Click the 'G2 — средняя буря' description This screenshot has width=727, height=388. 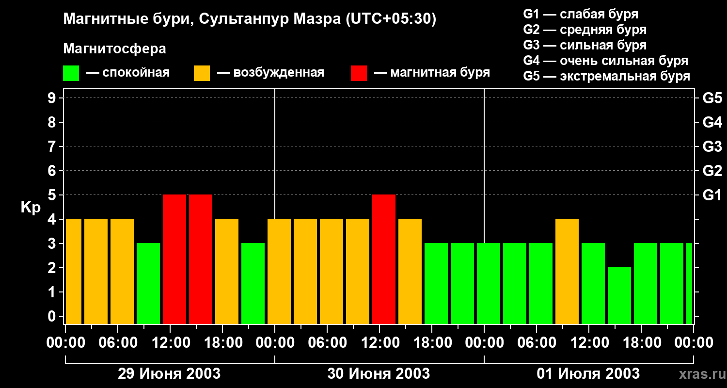pos(585,30)
